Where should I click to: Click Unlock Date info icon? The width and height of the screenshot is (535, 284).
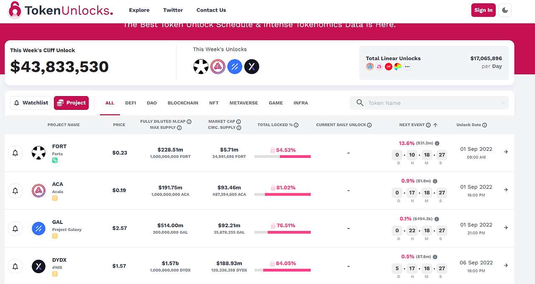tap(484, 125)
